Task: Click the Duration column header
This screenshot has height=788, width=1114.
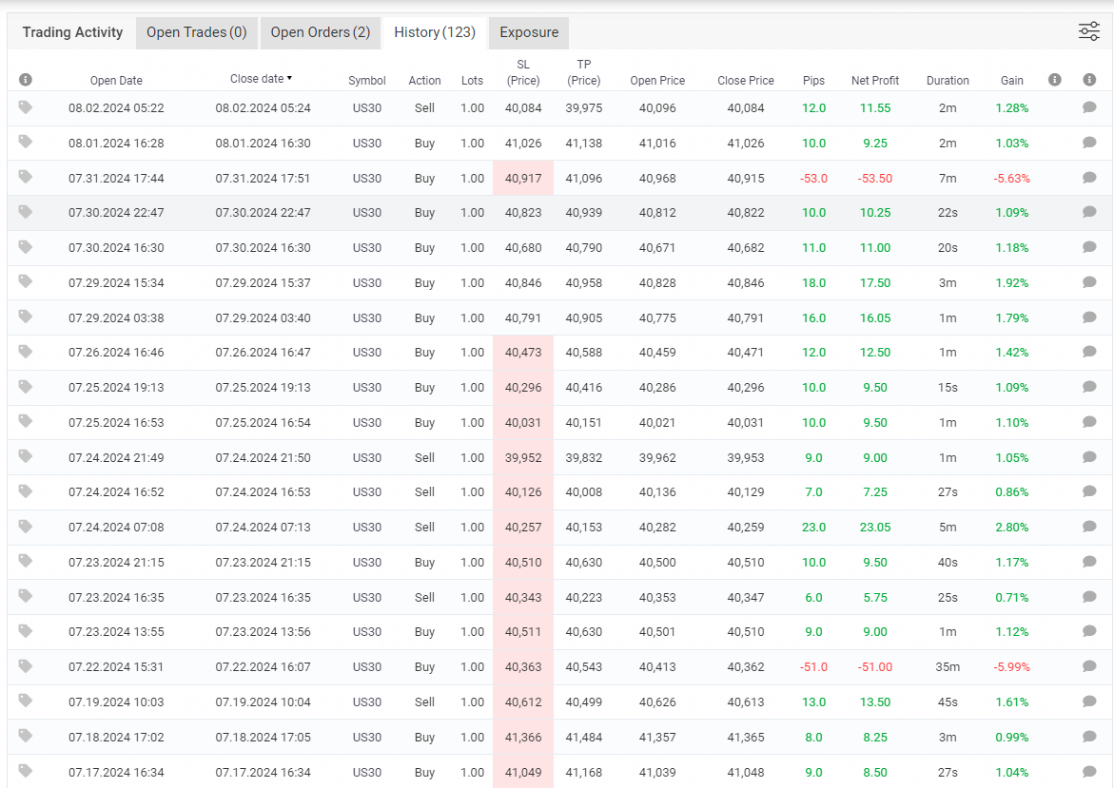Action: (948, 81)
